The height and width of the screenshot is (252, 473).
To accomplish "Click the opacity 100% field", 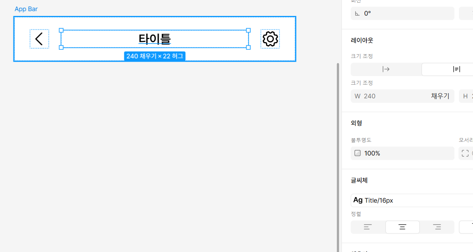I will (402, 153).
